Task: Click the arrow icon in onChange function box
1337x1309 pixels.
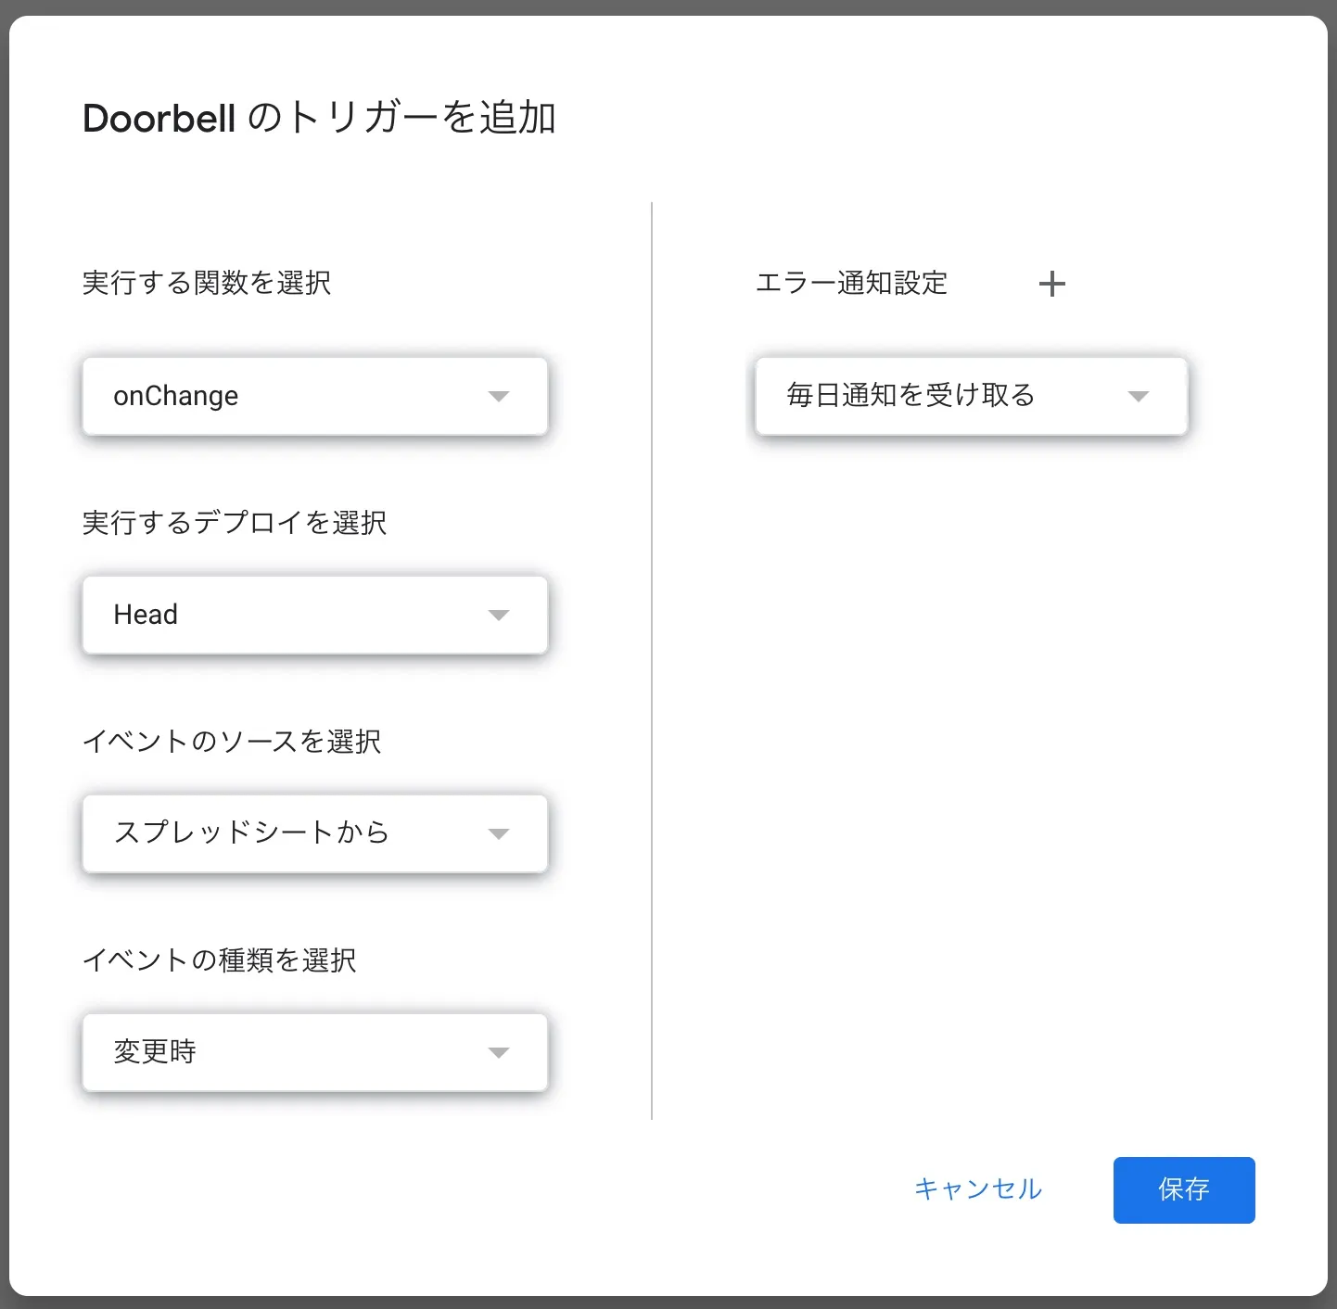Action: point(499,397)
